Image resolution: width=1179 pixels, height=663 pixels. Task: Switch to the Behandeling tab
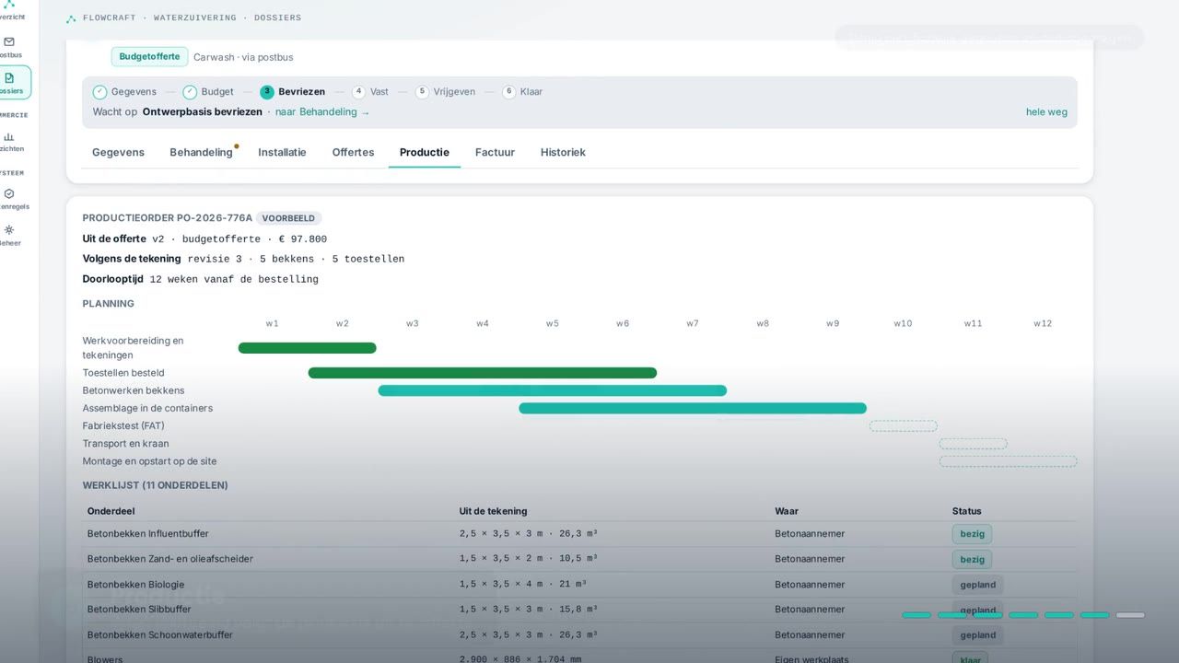201,152
